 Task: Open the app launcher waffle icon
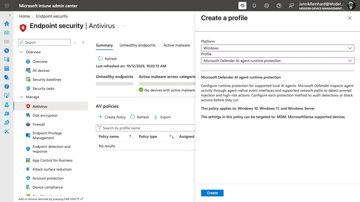tap(7, 6)
